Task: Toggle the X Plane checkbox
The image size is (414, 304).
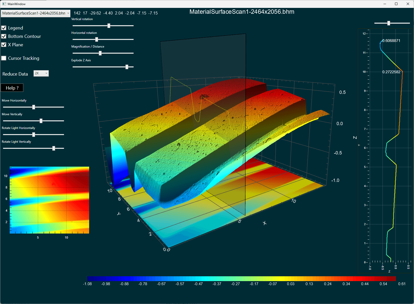Action: (4, 45)
